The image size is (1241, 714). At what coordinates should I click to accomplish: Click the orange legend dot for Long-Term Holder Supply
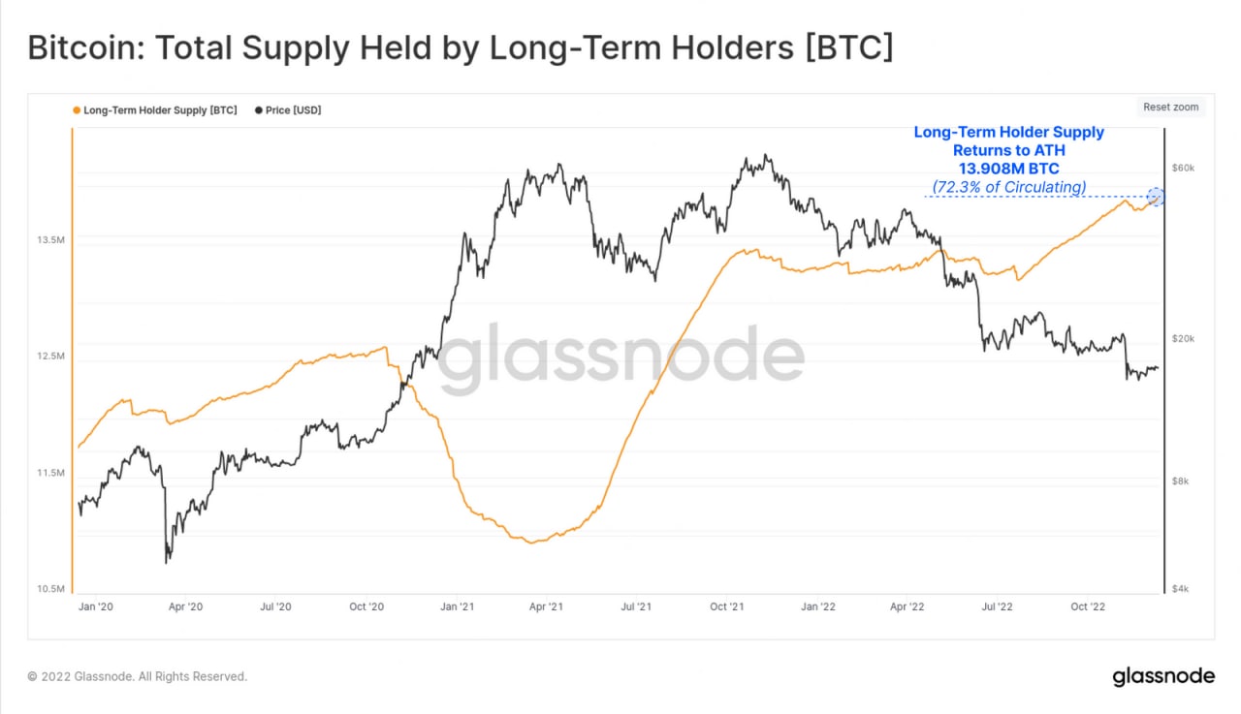point(77,110)
